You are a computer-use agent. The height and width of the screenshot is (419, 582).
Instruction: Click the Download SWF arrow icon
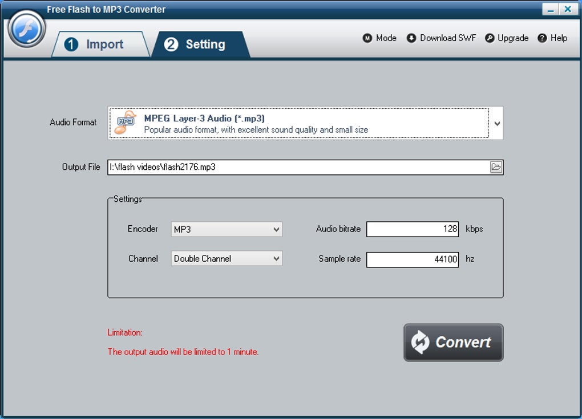411,38
